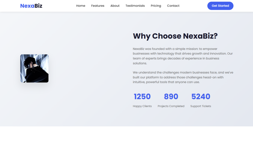253x144 pixels.
Task: Click the 1250 clients counter
Action: tap(142, 97)
